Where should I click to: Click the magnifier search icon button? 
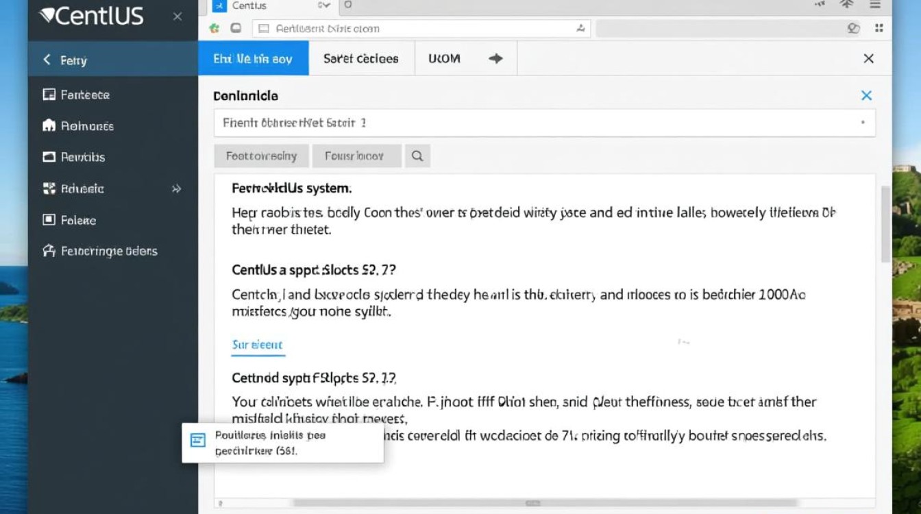click(417, 156)
